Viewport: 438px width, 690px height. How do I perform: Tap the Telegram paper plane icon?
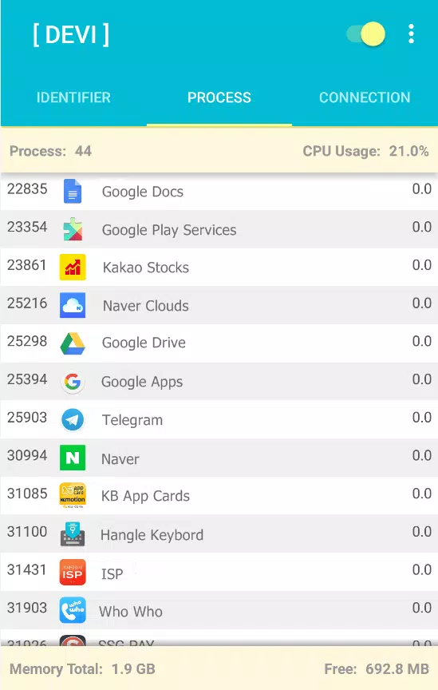73,419
